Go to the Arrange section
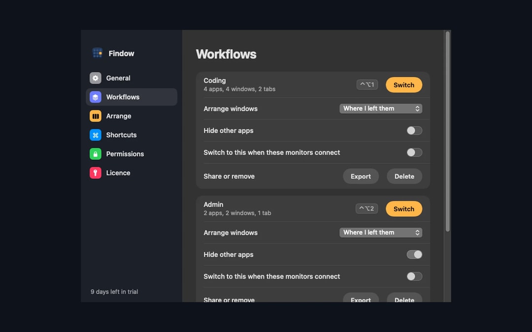This screenshot has width=532, height=332. [132, 116]
